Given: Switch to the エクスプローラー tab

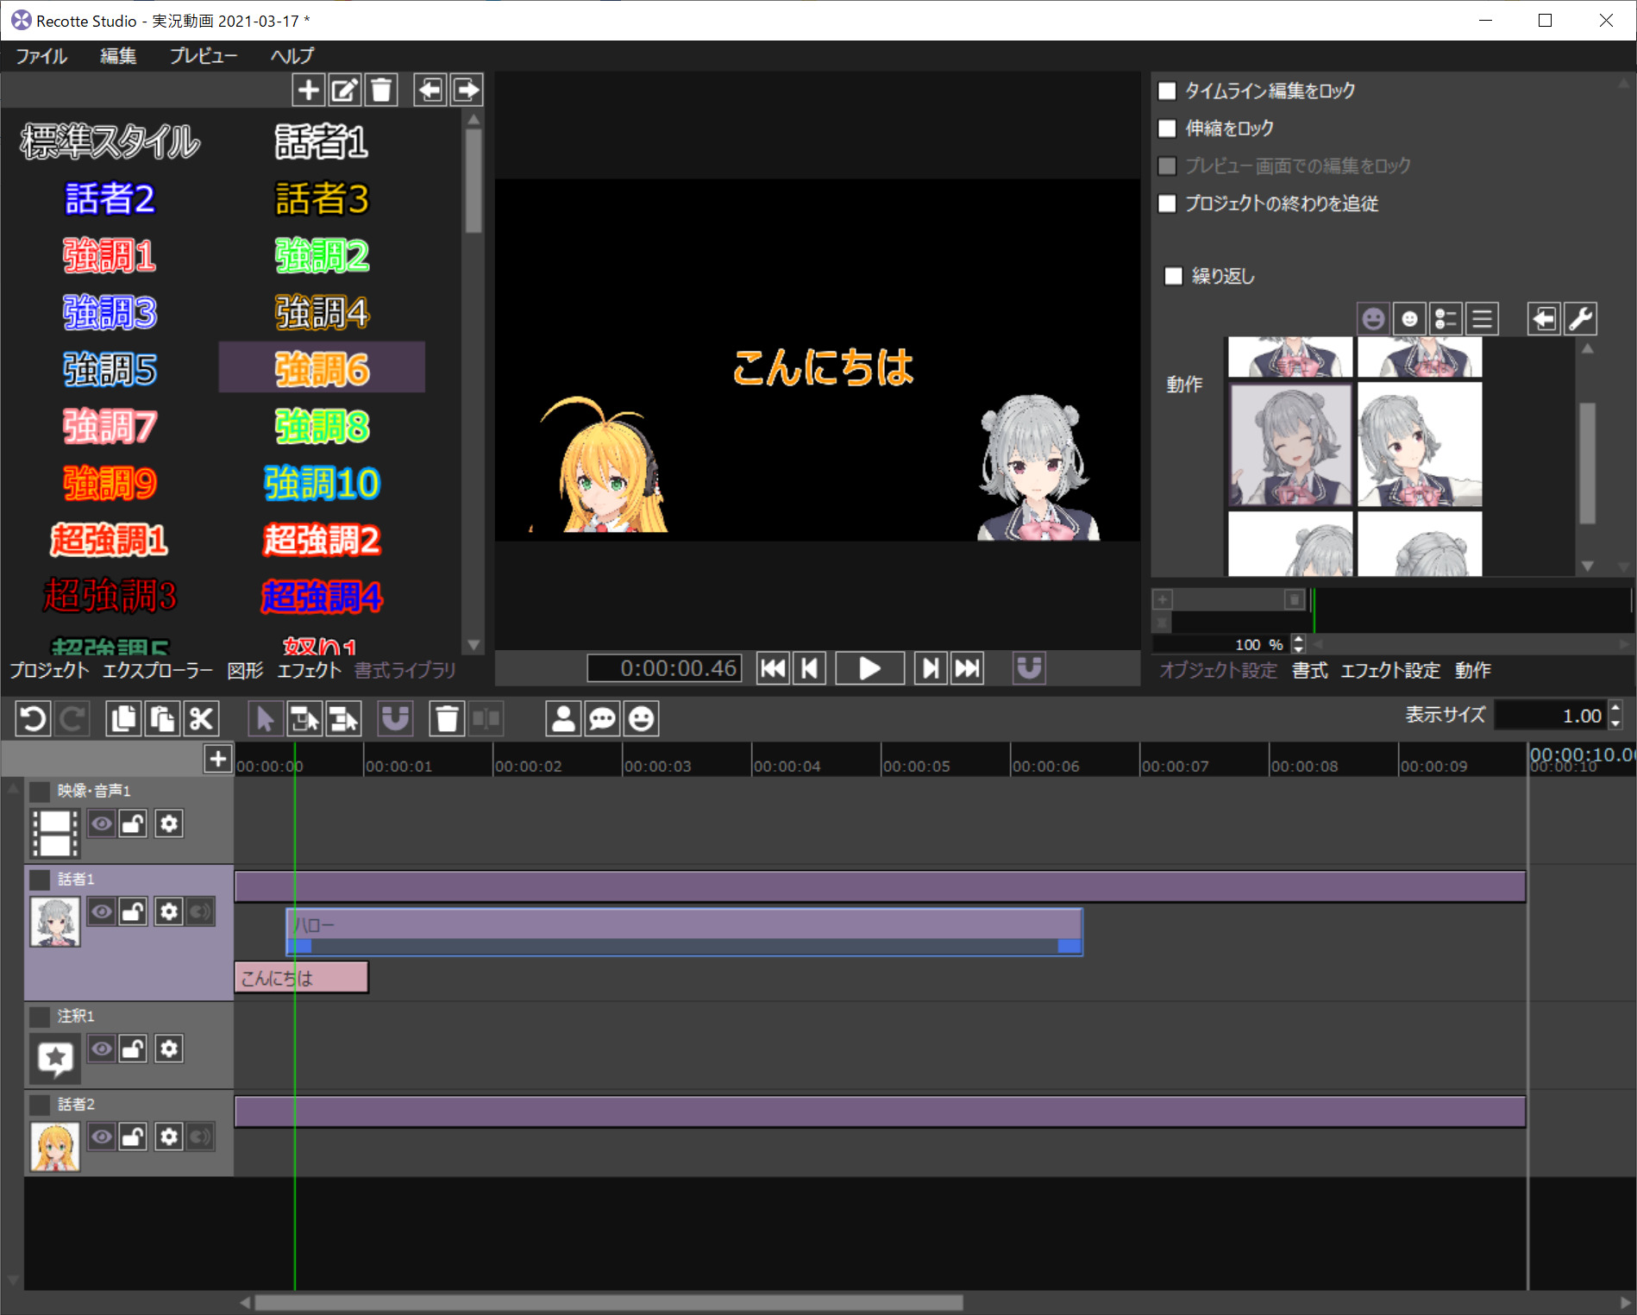Looking at the screenshot, I should (x=158, y=670).
